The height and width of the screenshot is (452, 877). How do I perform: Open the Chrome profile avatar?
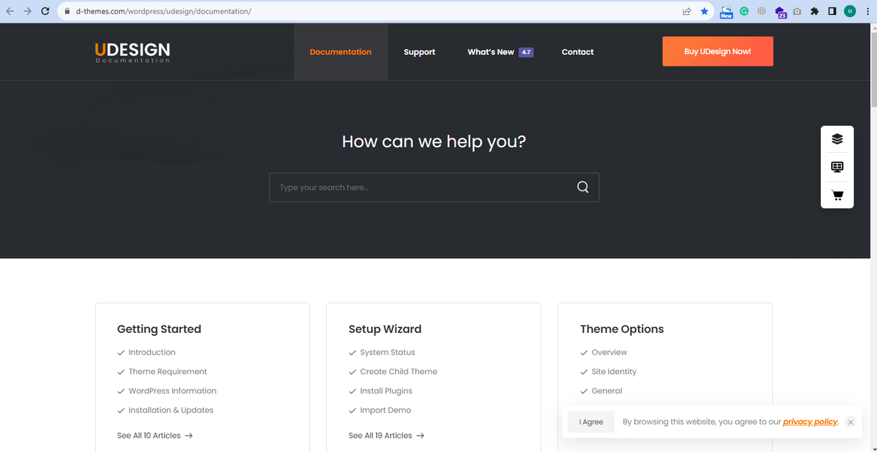pyautogui.click(x=850, y=11)
